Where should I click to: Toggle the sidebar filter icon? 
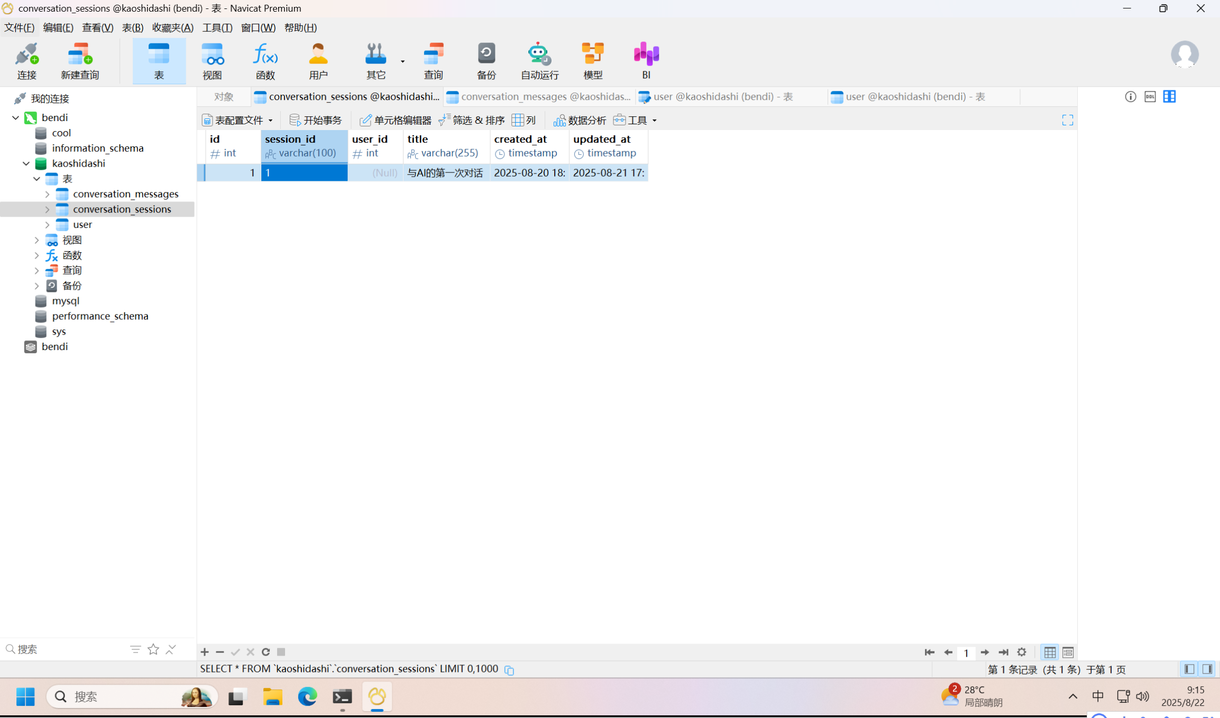pyautogui.click(x=135, y=649)
